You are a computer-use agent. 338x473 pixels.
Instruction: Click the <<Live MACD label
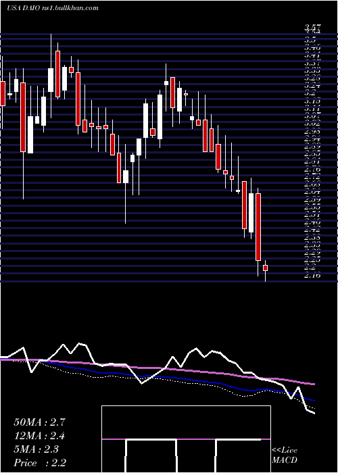285,455
